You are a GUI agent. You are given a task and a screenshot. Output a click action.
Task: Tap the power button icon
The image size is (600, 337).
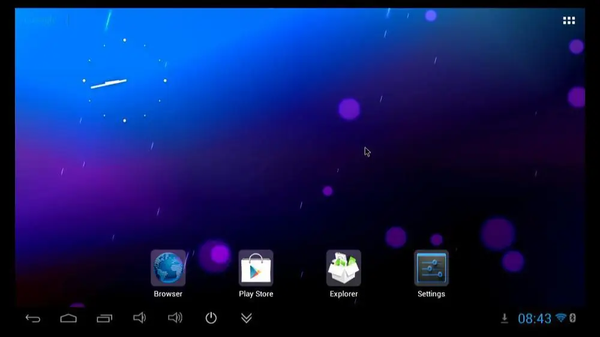point(211,318)
